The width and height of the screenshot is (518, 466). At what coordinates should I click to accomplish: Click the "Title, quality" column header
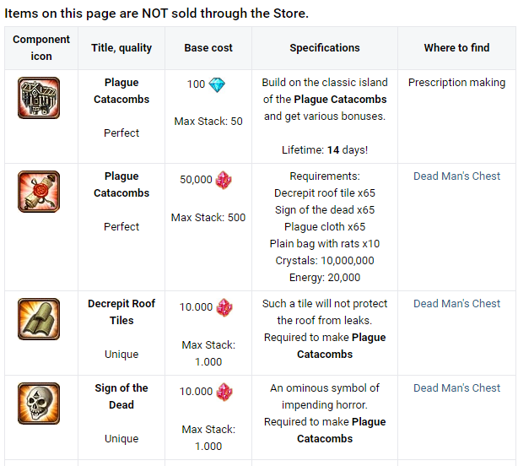tap(121, 48)
